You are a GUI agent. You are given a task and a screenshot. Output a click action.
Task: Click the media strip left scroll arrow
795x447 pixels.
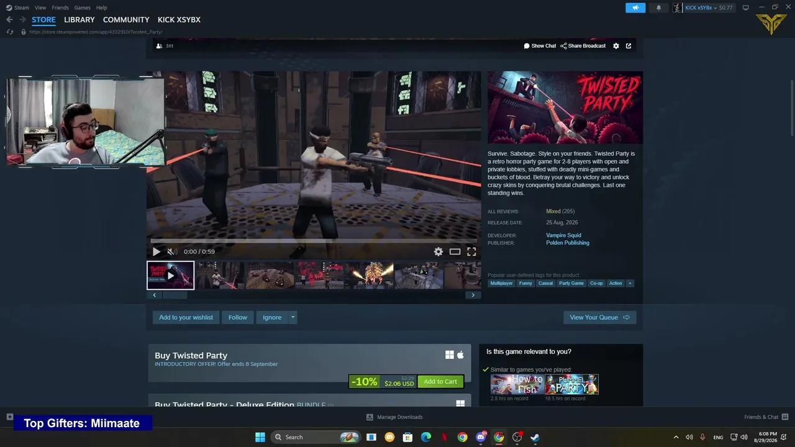(155, 295)
